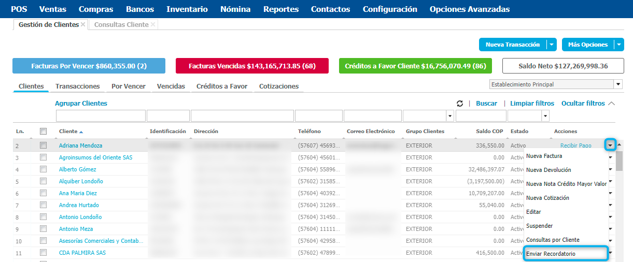
Task: Expand the Más Opciones arrow button
Action: 619,45
